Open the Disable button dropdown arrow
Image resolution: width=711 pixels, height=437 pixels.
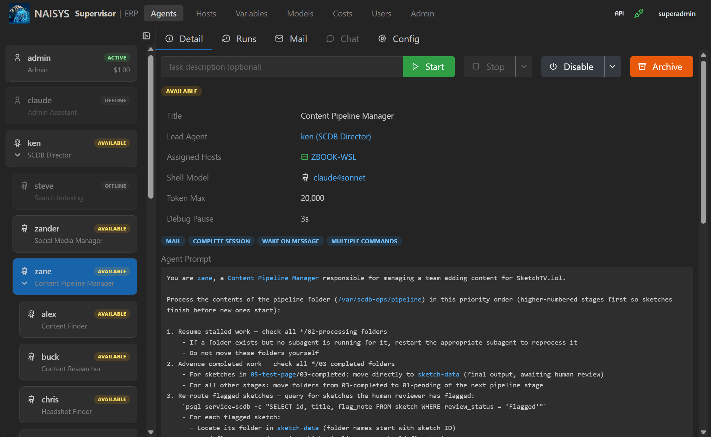point(613,67)
